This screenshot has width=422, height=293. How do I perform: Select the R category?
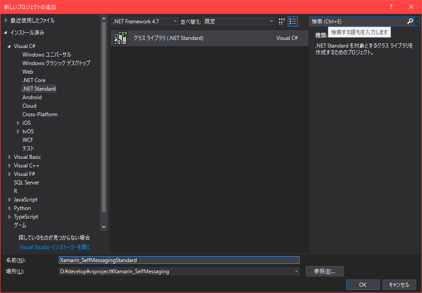[15, 191]
